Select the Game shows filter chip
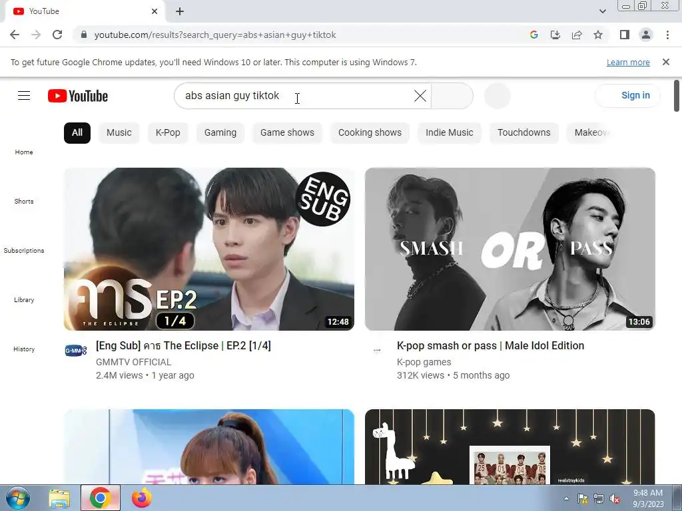The image size is (682, 511). [287, 132]
